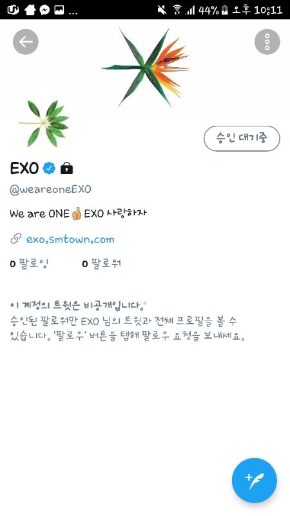Tap the blue verified badge
This screenshot has width=290, height=516.
[x=50, y=168]
